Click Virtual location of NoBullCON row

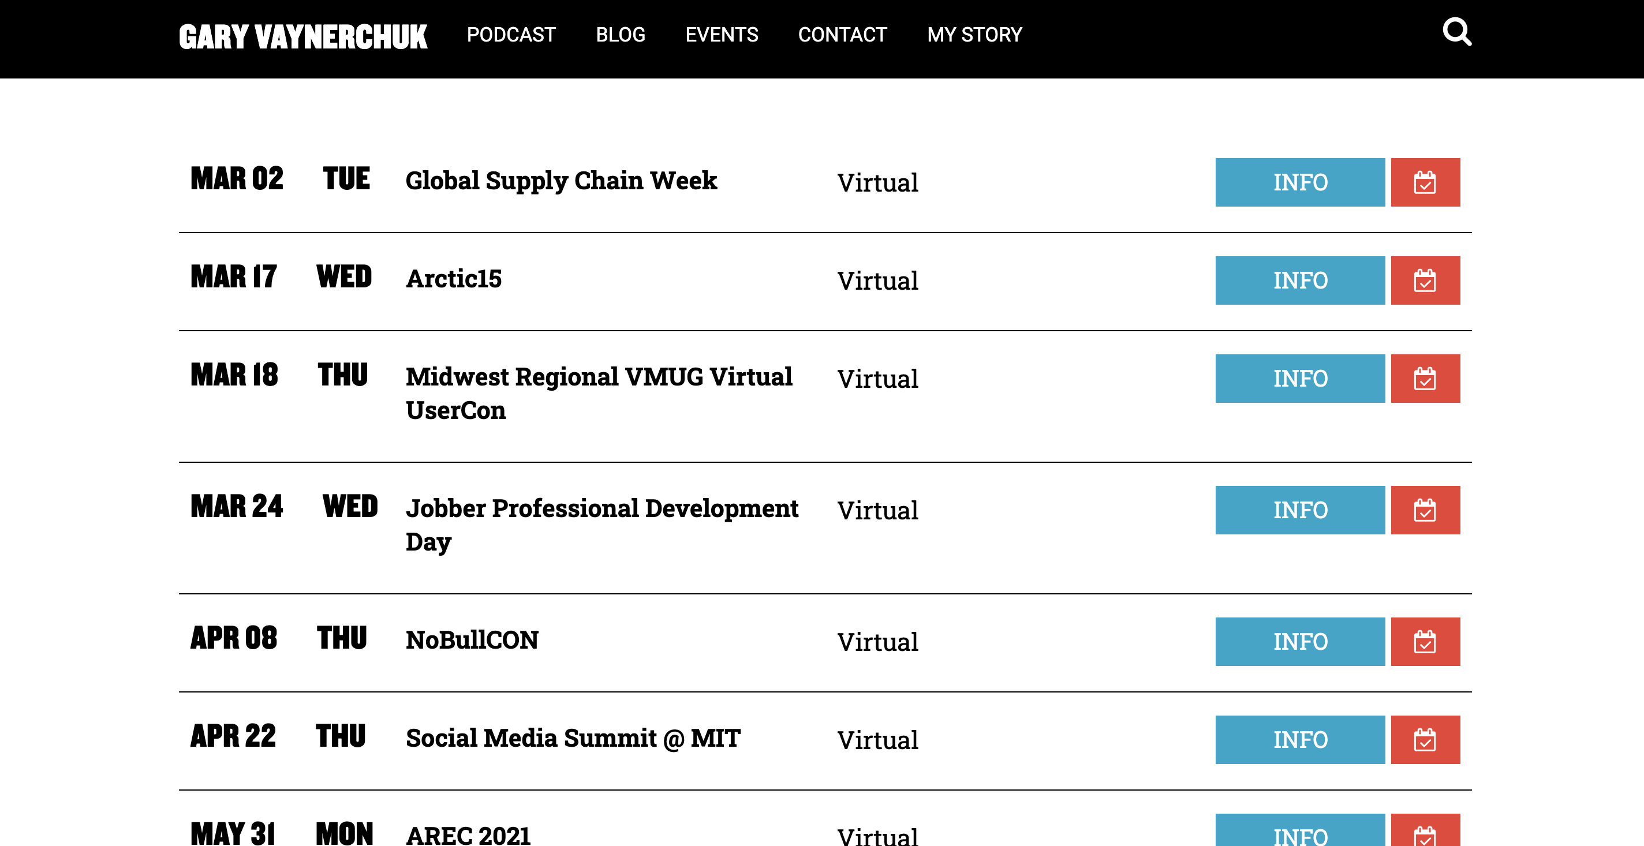point(877,642)
